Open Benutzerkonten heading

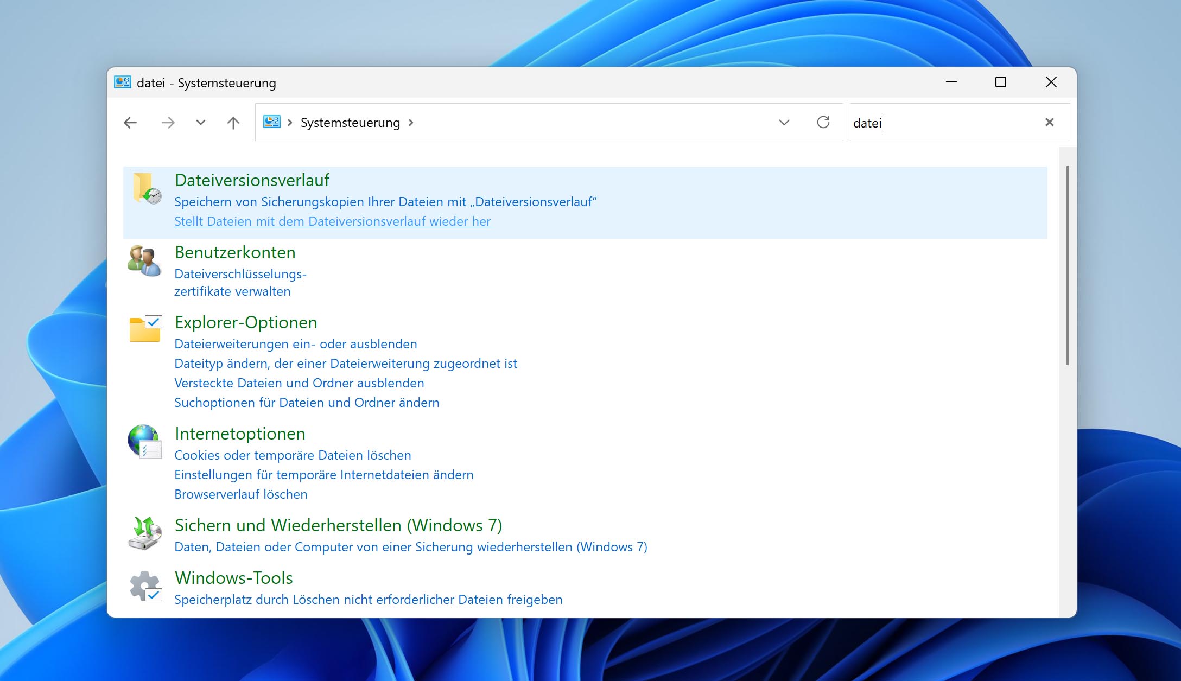(x=236, y=252)
